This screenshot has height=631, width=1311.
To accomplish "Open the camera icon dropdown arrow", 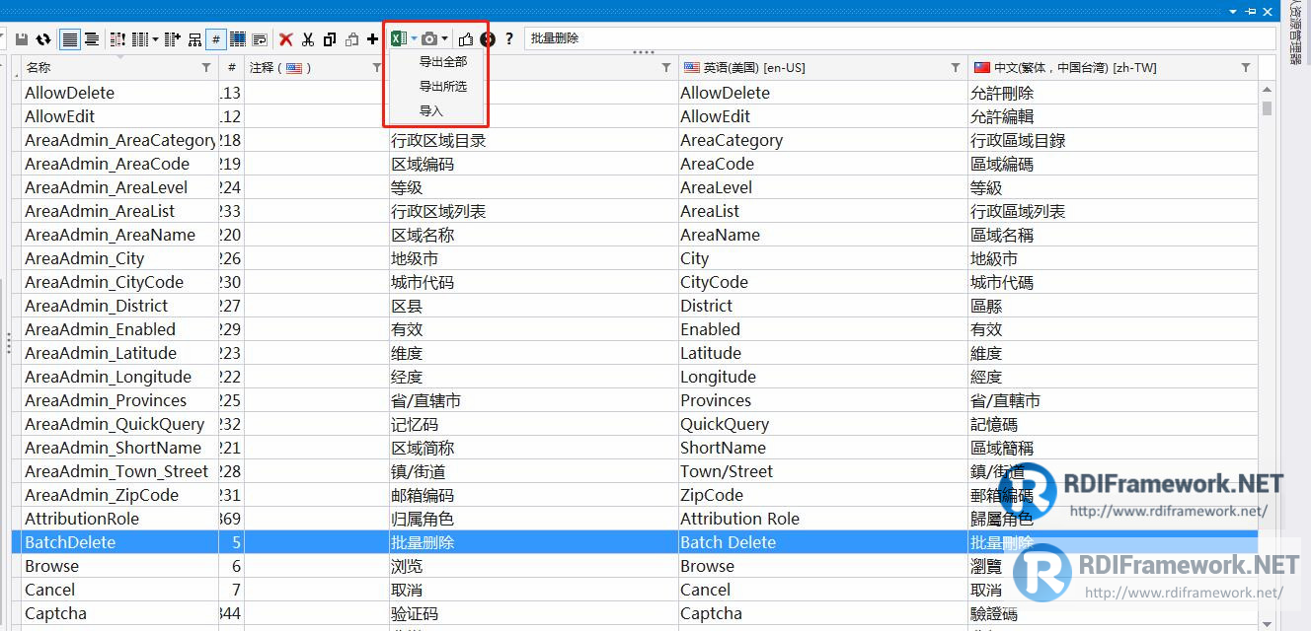I will pyautogui.click(x=444, y=38).
